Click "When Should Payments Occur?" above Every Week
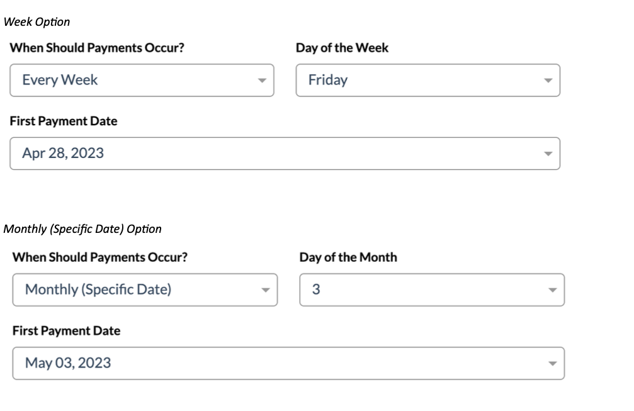634x411 pixels. click(x=97, y=48)
